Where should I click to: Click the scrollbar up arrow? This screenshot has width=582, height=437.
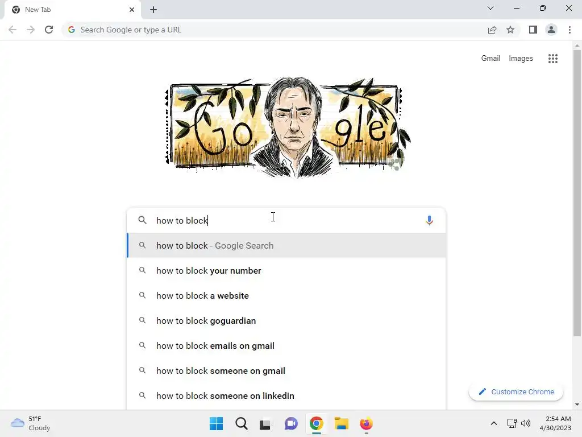click(576, 46)
